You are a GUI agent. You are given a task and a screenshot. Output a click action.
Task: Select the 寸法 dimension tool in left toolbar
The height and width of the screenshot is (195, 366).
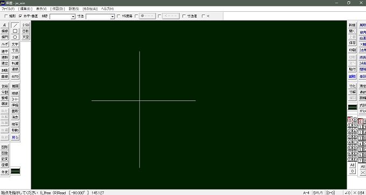[x=15, y=50]
